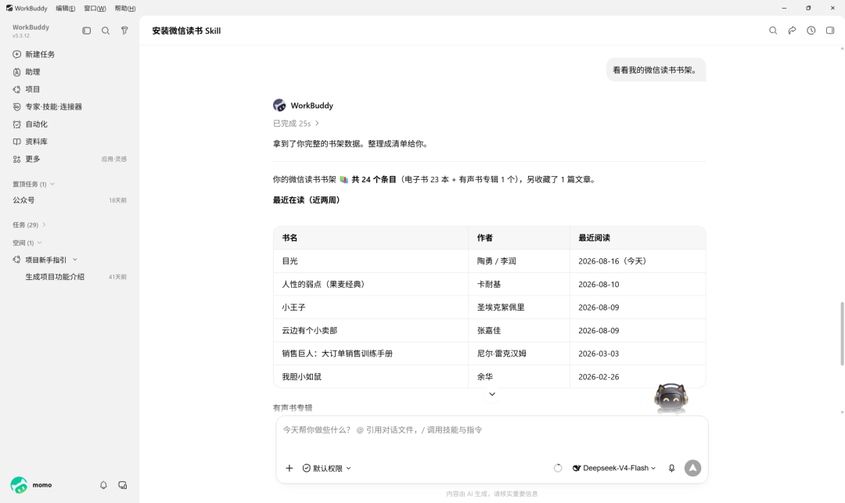845x503 pixels.
Task: Collapse the 项目新手指引 tree item
Action: (x=75, y=260)
